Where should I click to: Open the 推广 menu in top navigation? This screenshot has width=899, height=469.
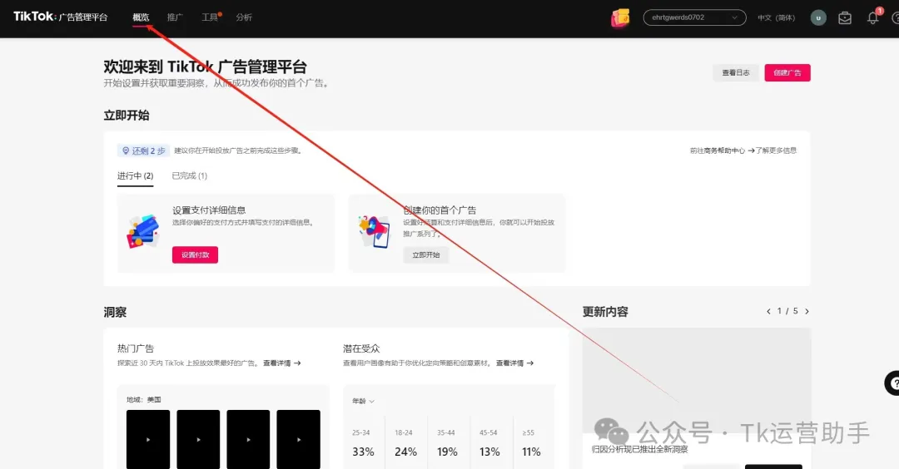[175, 17]
